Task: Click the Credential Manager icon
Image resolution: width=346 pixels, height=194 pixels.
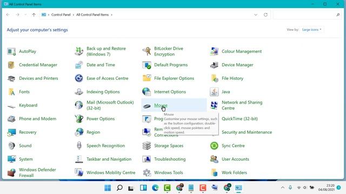Action: (11, 65)
